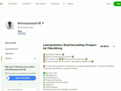Click Sending cold invite messages via Linkedin
121x91 pixels.
tap(62, 89)
